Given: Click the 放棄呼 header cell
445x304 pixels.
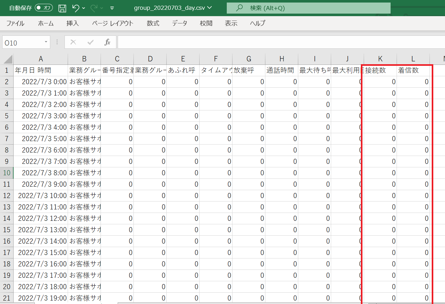Looking at the screenshot, I should tap(249, 70).
